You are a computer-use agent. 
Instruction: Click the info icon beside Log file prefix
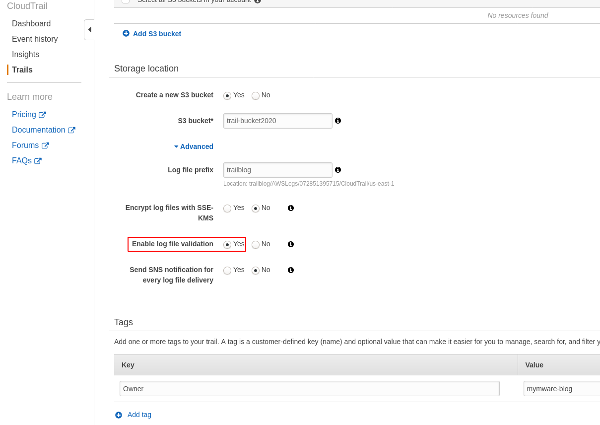click(338, 170)
